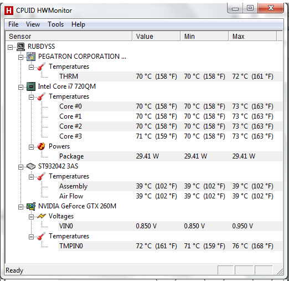Click the Powers flame icon
The image size is (289, 281).
click(x=42, y=146)
